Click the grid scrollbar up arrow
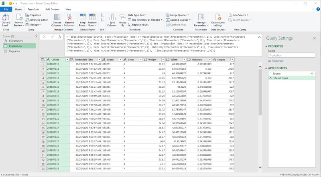321x177 pixels. (x=260, y=66)
